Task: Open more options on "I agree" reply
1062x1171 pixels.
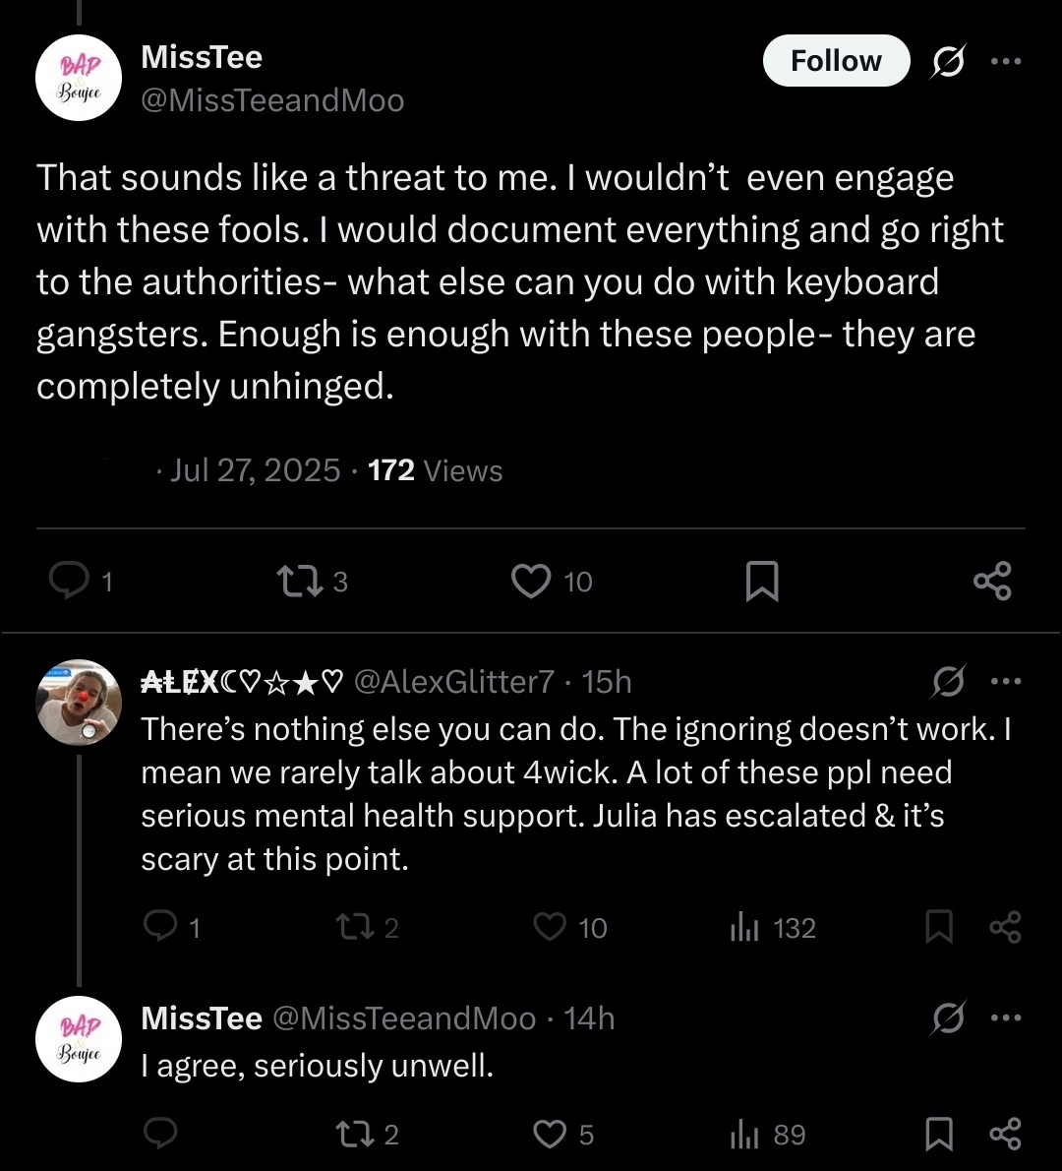Action: [x=1006, y=1017]
